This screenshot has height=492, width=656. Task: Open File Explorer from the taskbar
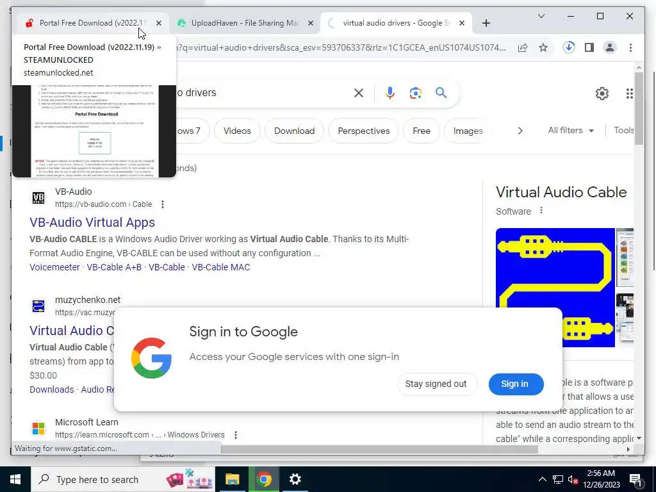(x=232, y=479)
